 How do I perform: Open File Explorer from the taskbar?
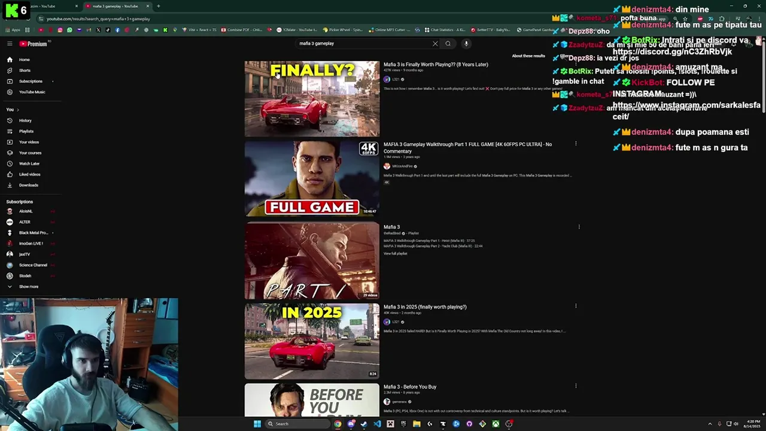tap(417, 424)
